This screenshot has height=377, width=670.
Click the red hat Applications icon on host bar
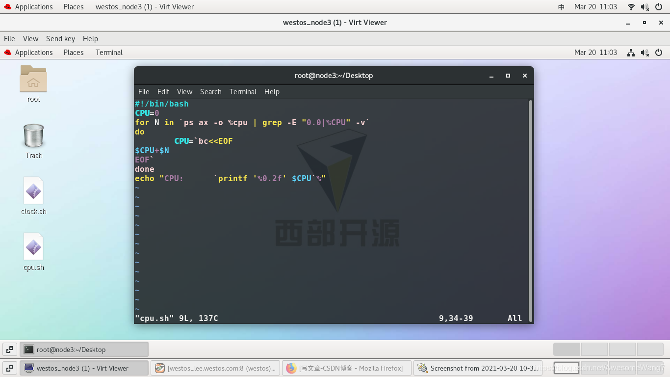pyautogui.click(x=7, y=7)
